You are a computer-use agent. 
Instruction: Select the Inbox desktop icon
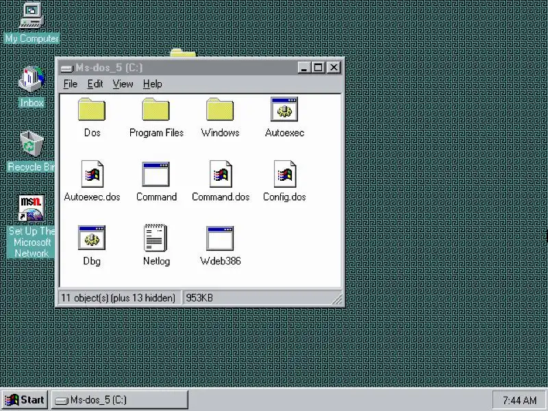point(32,79)
